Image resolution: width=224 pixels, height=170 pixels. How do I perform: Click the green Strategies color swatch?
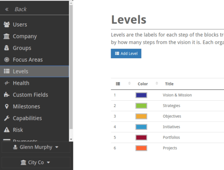point(141,106)
